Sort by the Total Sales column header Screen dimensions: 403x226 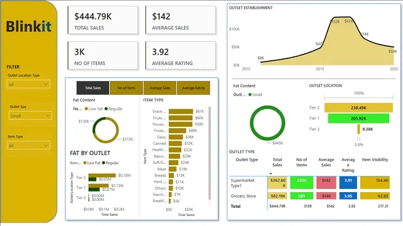[277, 162]
